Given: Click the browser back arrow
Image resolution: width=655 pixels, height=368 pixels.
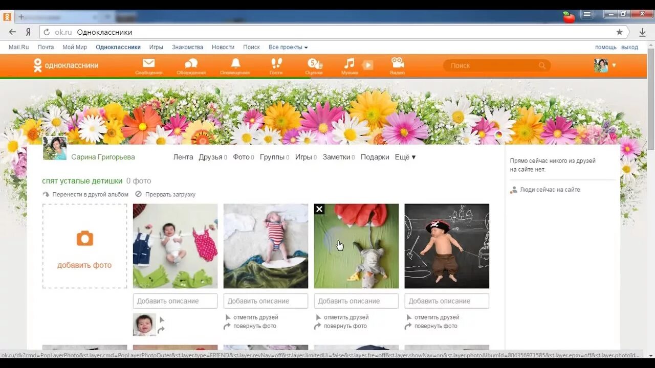Looking at the screenshot, I should pyautogui.click(x=12, y=32).
